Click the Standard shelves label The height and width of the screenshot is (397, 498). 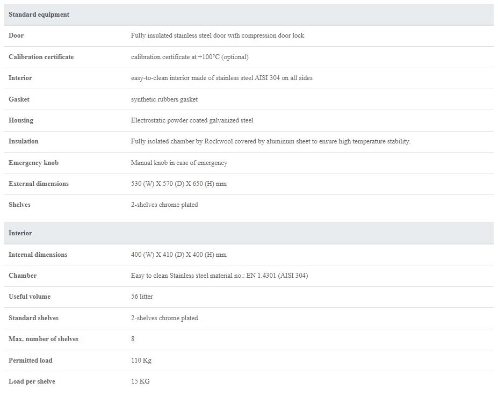tap(33, 318)
